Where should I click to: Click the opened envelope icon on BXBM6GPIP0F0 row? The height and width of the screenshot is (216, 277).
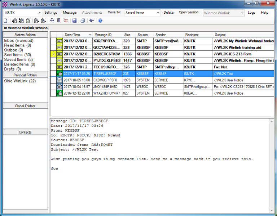tap(60, 80)
